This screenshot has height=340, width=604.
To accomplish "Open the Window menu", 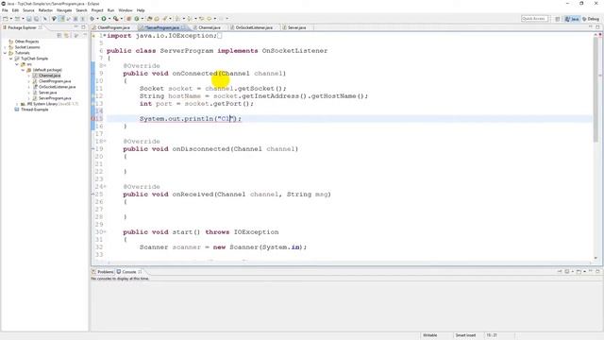I will pos(126,10).
